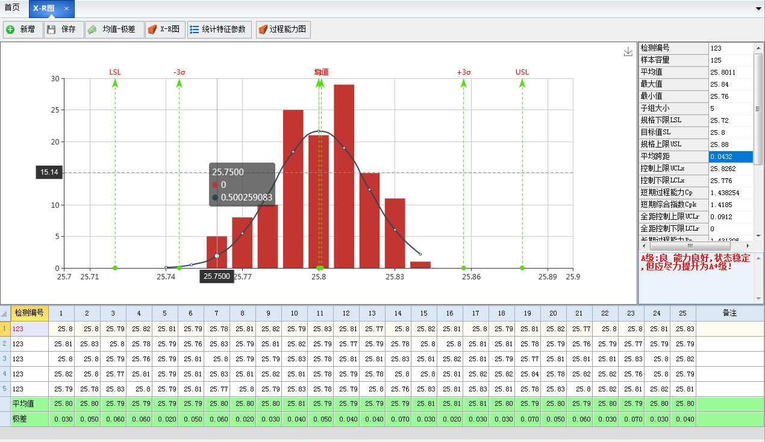This screenshot has height=442, width=765.
Task: Click the 平均值 row label in the grid
Action: tap(30, 404)
